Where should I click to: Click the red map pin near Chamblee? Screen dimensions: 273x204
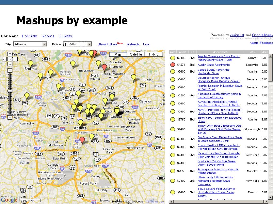point(104,68)
